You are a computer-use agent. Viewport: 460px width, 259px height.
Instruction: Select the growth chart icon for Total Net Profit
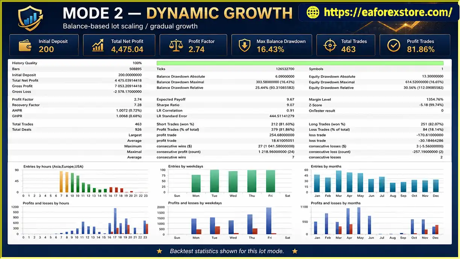point(98,45)
